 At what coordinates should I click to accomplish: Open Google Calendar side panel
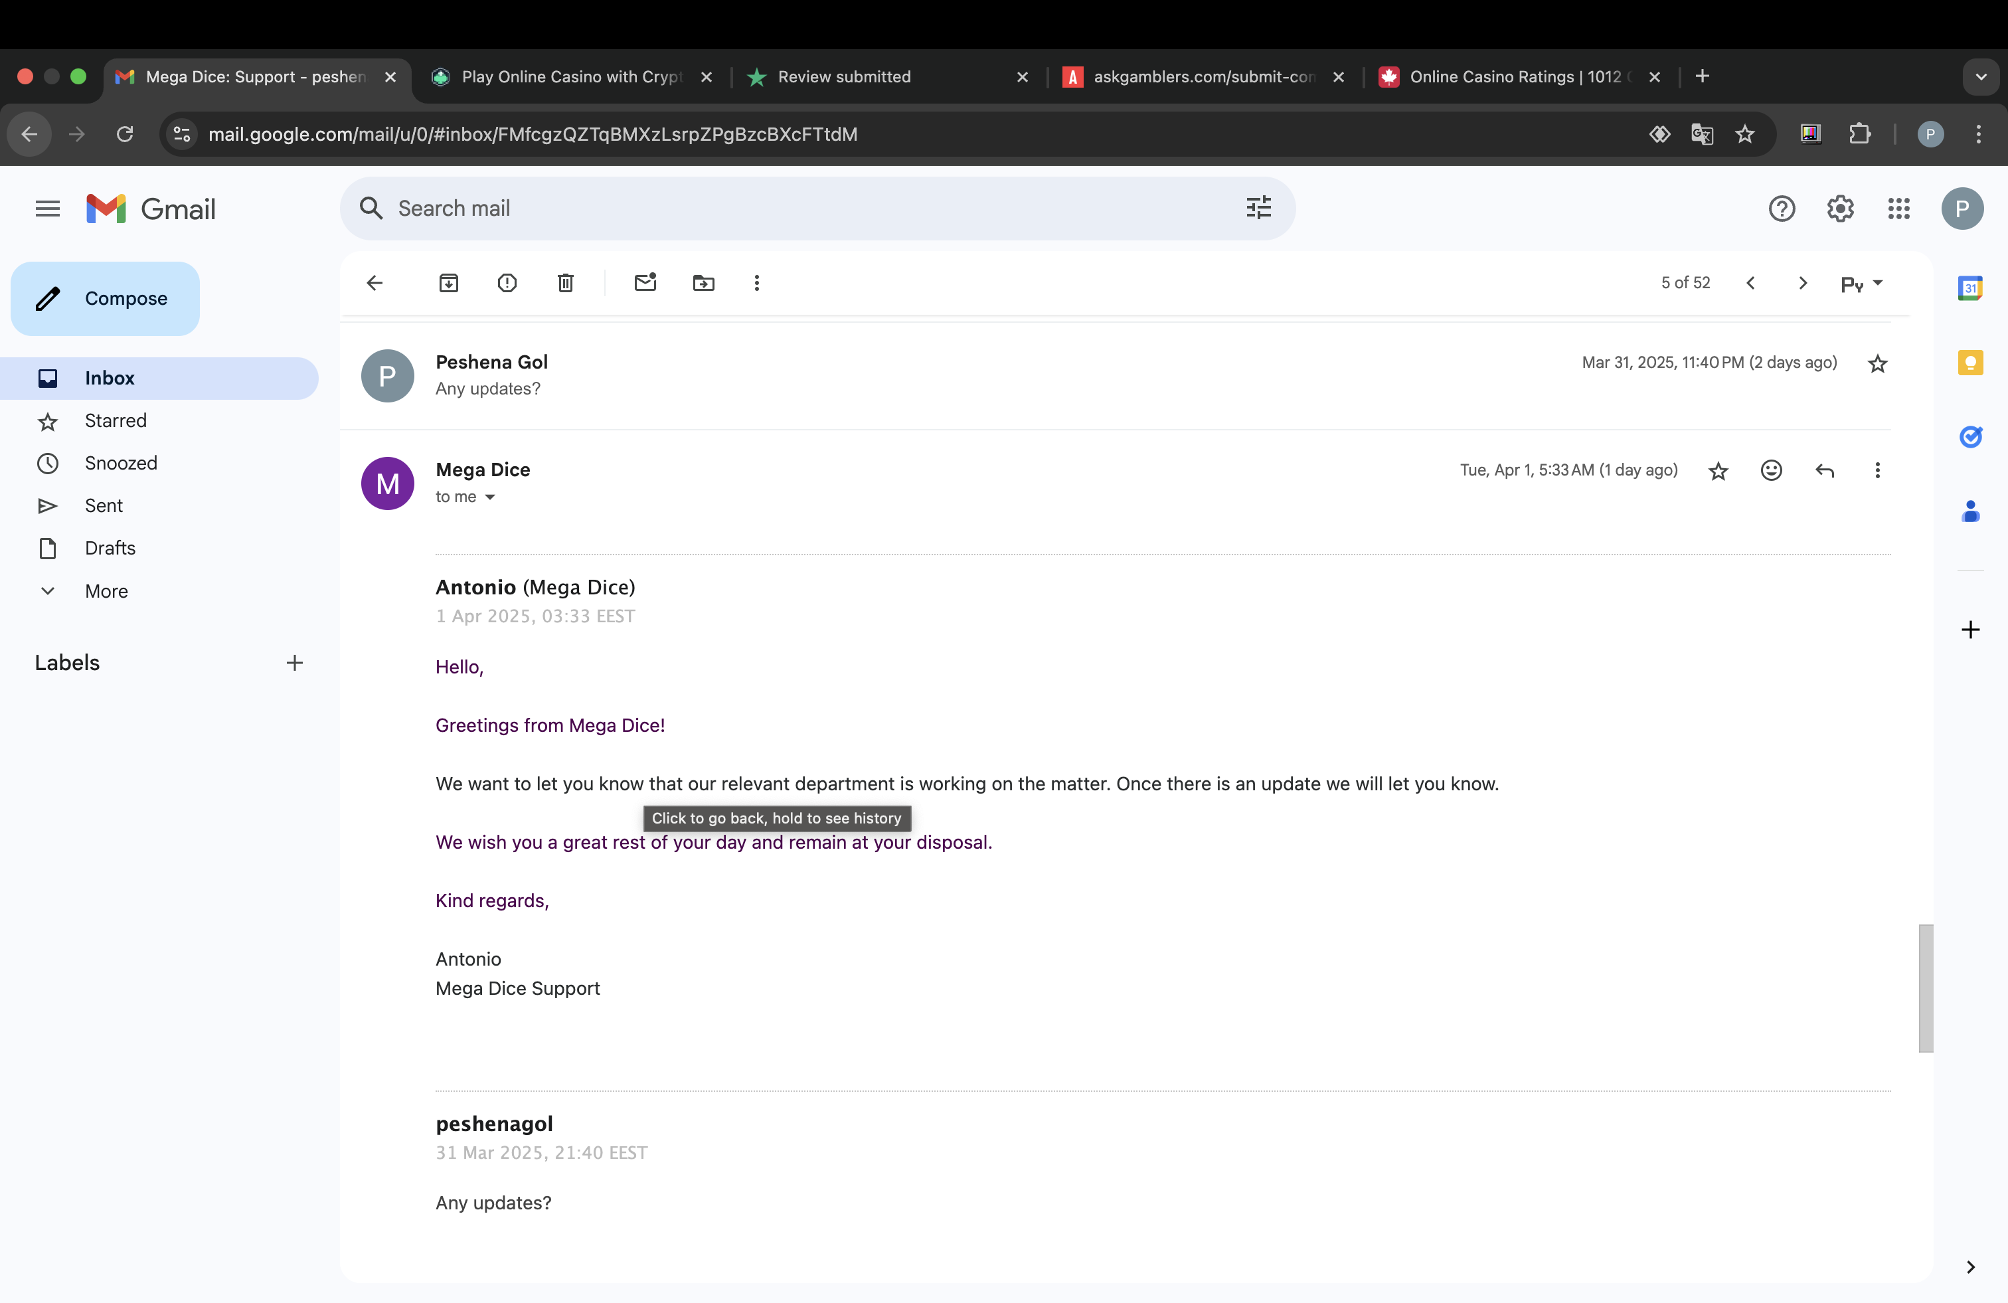(x=1970, y=288)
